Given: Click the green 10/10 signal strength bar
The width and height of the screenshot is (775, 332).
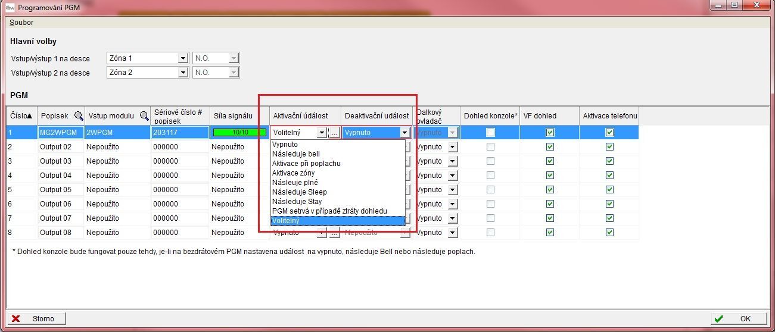Looking at the screenshot, I should (x=239, y=133).
